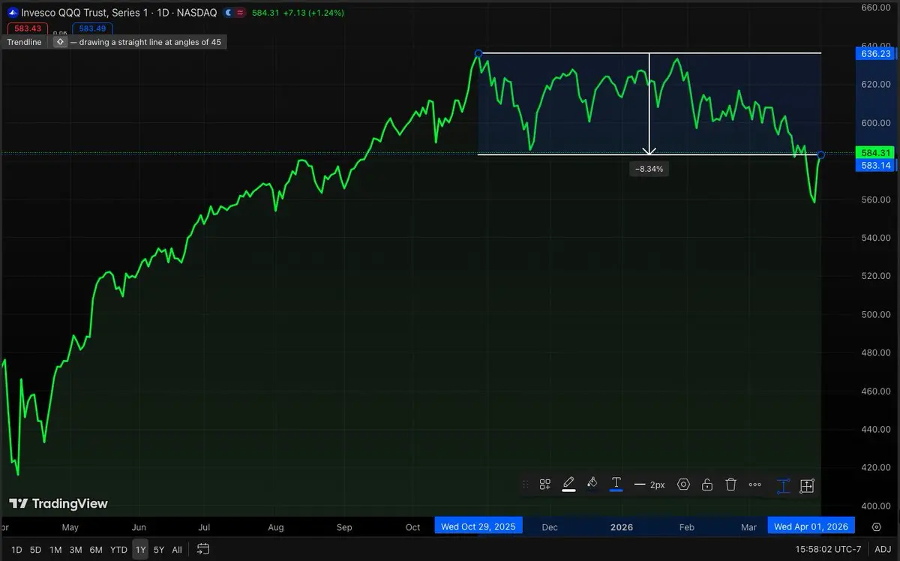Select 1Y time range
This screenshot has height=561, width=900.
(x=140, y=549)
